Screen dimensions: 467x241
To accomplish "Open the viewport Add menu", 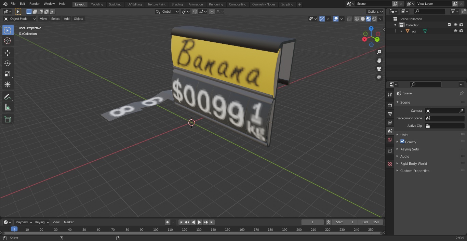I will [x=67, y=19].
